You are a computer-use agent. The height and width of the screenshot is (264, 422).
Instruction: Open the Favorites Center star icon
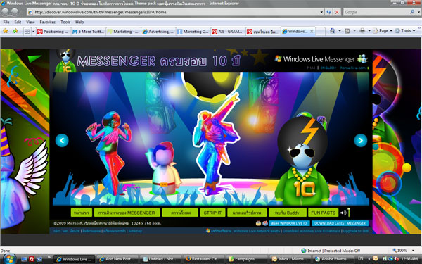(5, 31)
